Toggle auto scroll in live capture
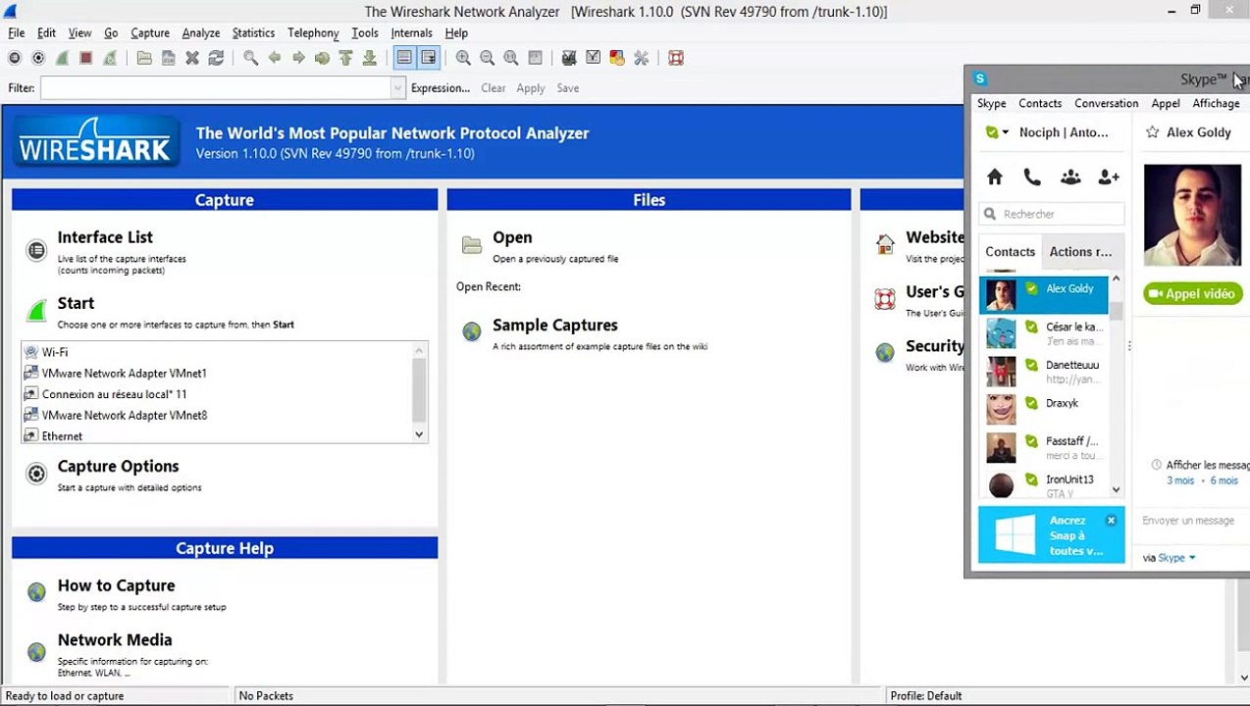The width and height of the screenshot is (1250, 706). pos(428,58)
